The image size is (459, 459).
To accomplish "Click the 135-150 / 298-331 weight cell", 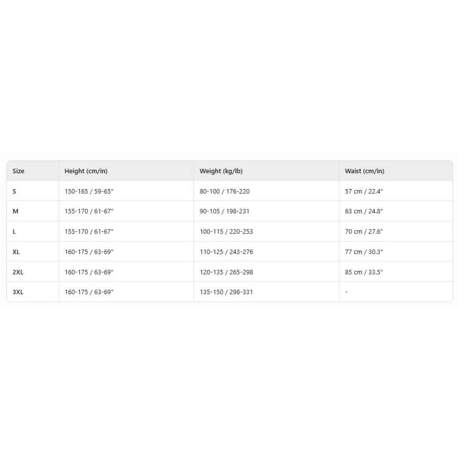I will tap(226, 292).
